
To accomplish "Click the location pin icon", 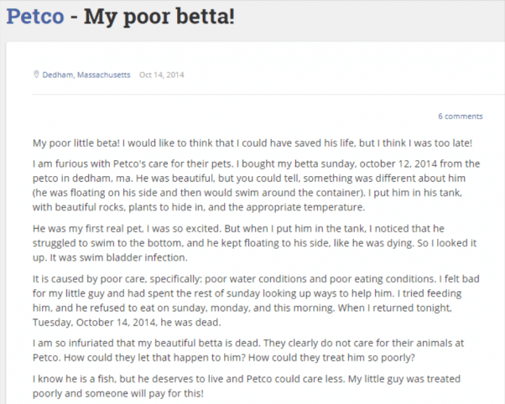I will [x=36, y=75].
